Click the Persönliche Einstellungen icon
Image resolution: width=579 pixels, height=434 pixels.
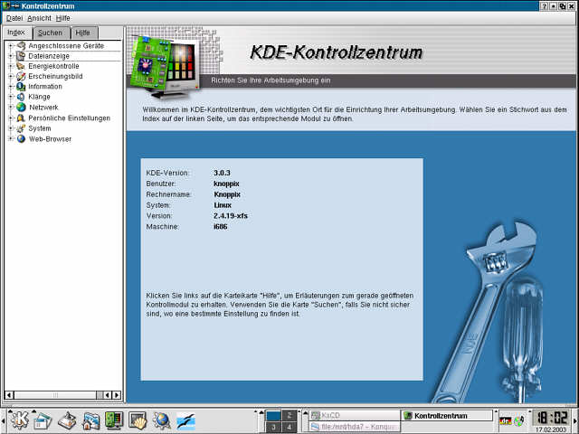(x=21, y=118)
